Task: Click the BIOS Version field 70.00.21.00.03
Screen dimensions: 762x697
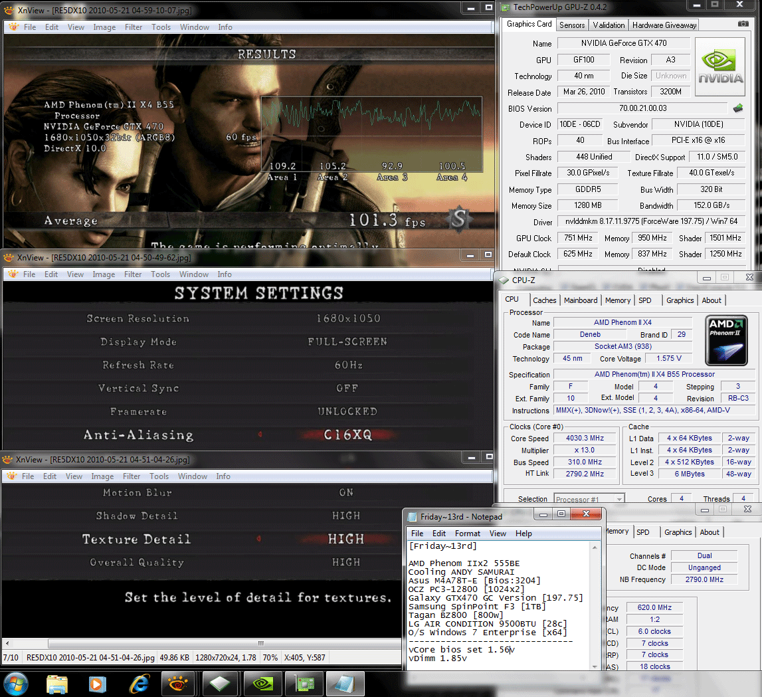Action: click(642, 108)
